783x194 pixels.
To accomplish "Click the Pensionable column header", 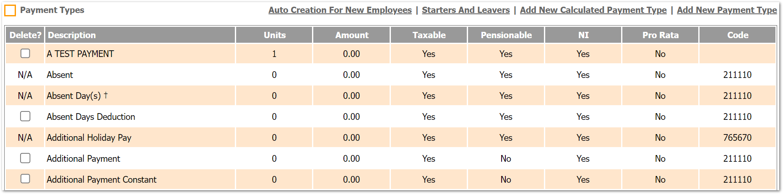I will (x=506, y=35).
